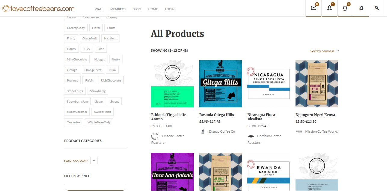Screen dimensions: 387x191
Task: Filter by the Hazelnut tag
Action: 110,39
